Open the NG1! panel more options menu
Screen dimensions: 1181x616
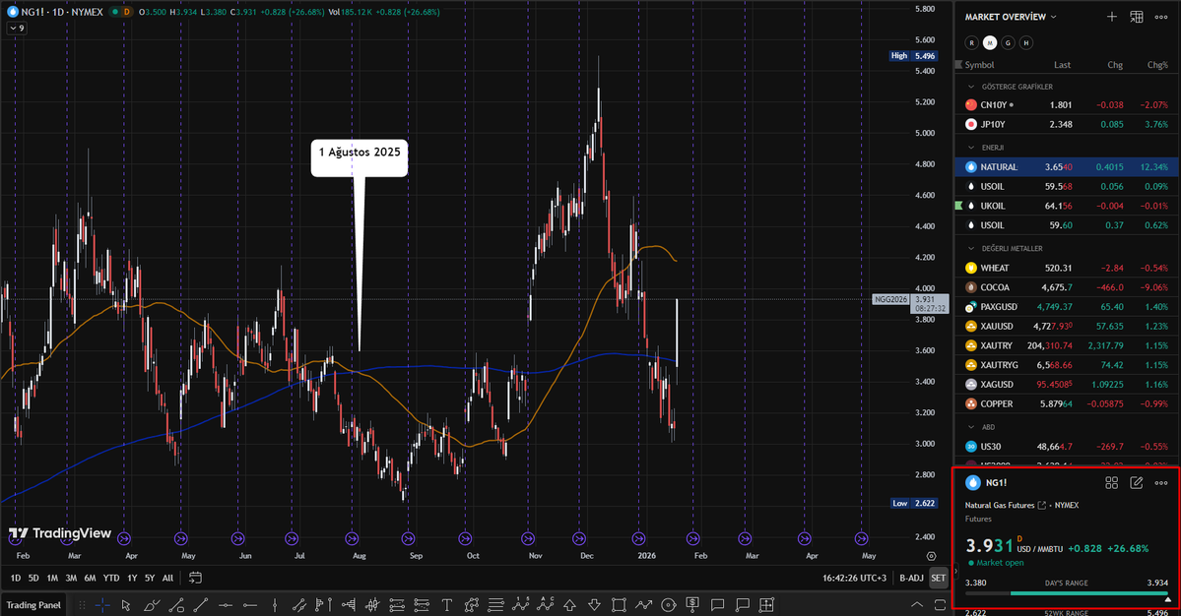1161,483
